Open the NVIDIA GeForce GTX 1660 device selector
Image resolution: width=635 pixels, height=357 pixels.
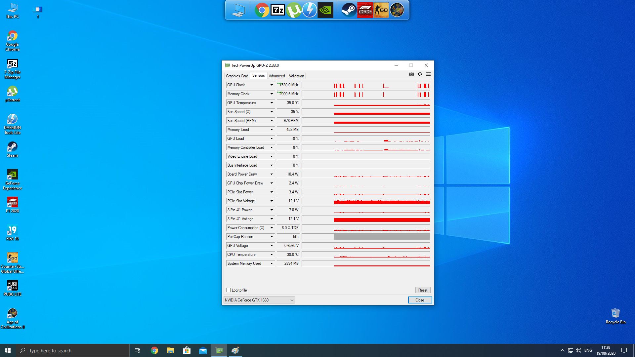click(x=259, y=300)
